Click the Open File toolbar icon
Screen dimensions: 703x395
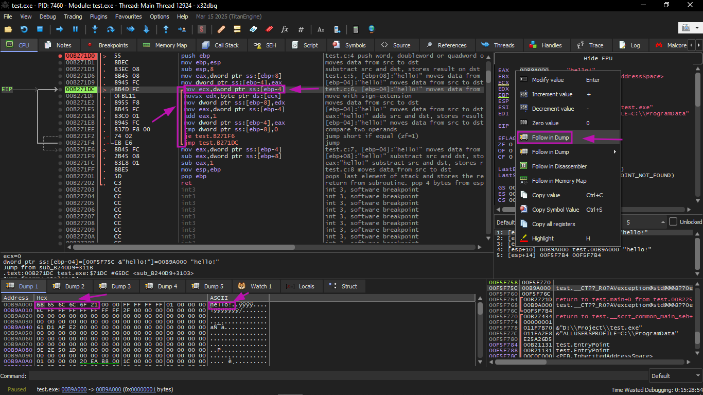tap(8, 29)
